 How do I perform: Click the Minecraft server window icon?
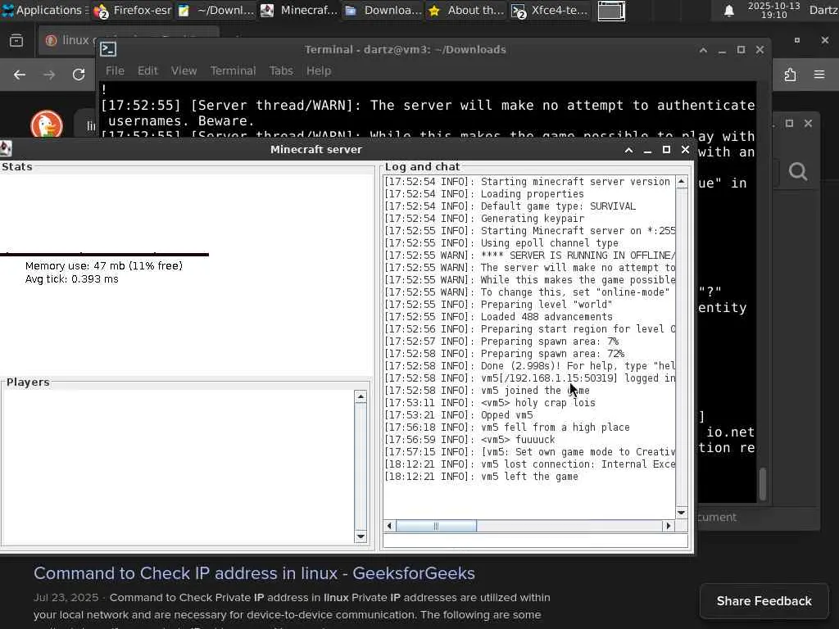[6, 148]
